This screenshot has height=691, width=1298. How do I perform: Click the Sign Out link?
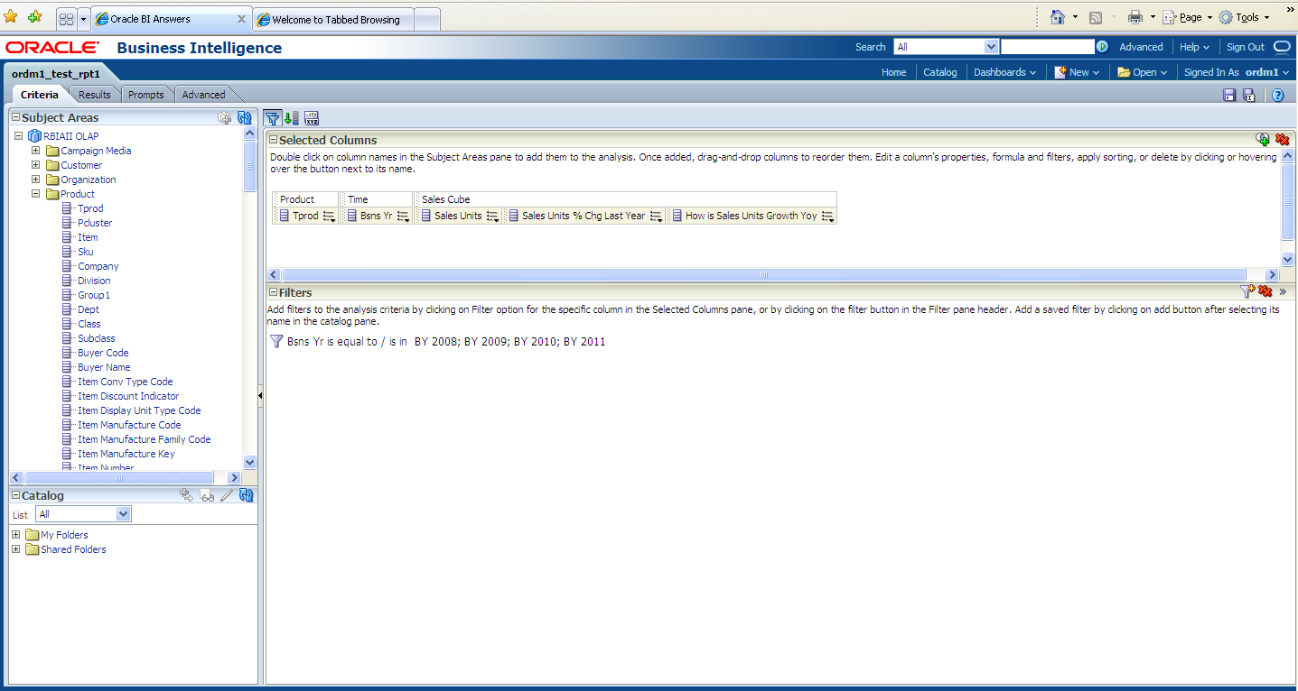pyautogui.click(x=1245, y=47)
